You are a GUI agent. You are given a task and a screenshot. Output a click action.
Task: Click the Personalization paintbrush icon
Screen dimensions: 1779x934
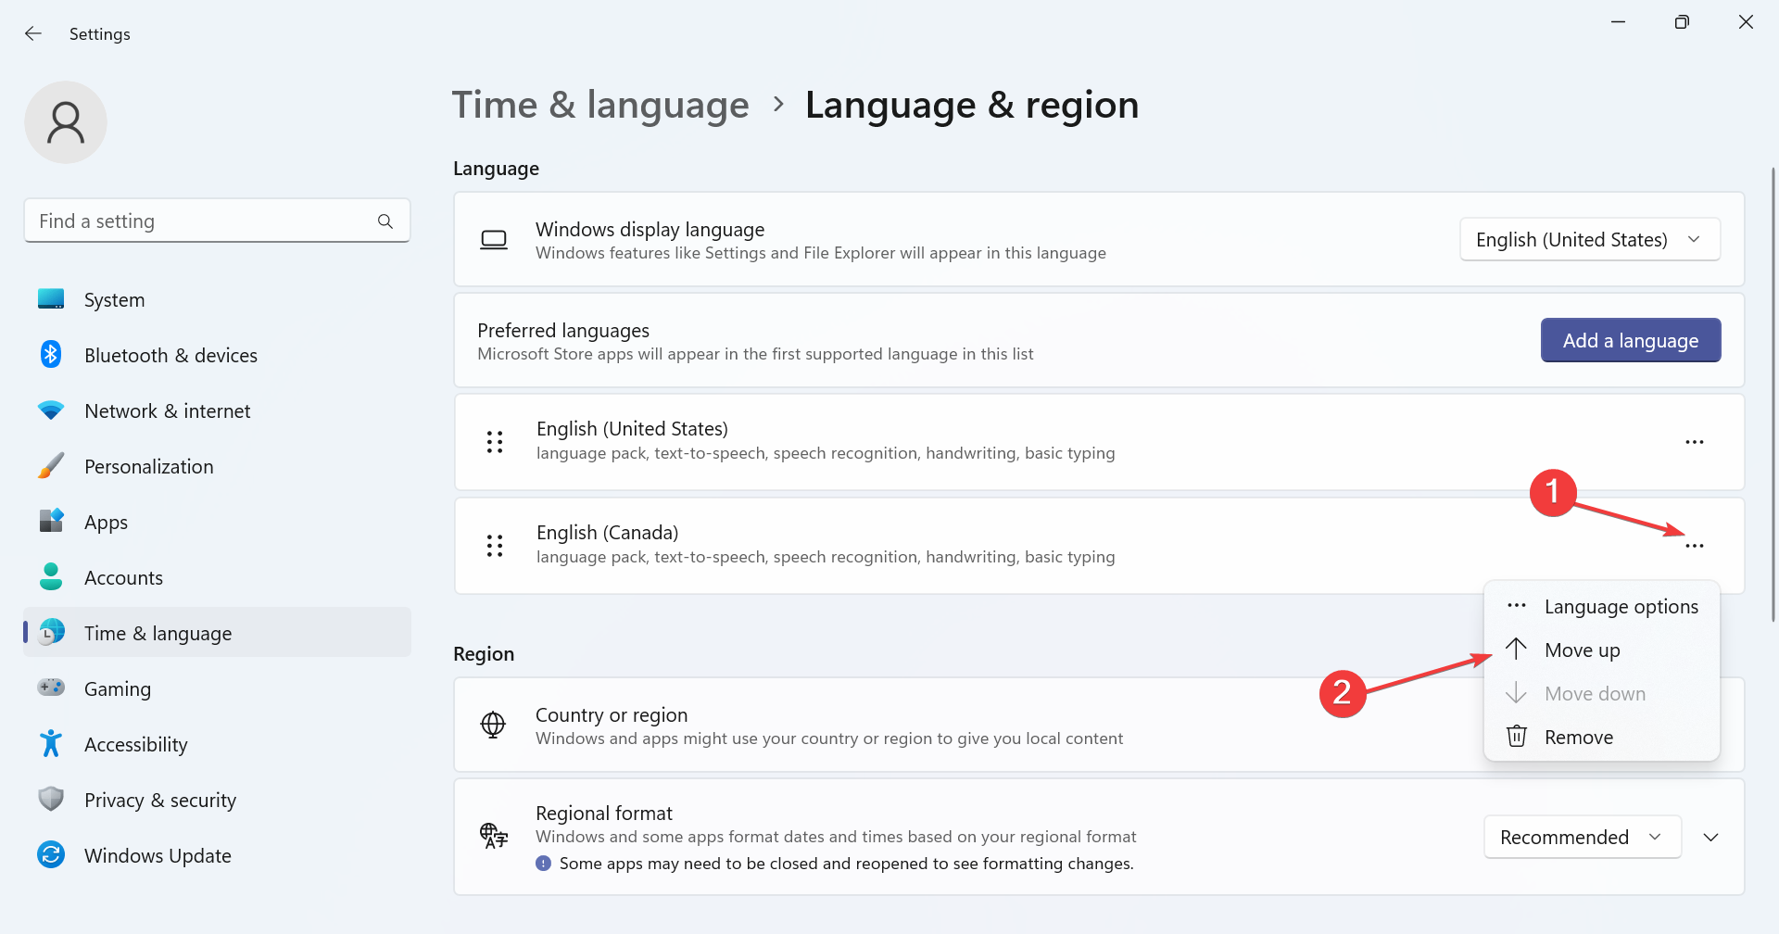click(51, 466)
